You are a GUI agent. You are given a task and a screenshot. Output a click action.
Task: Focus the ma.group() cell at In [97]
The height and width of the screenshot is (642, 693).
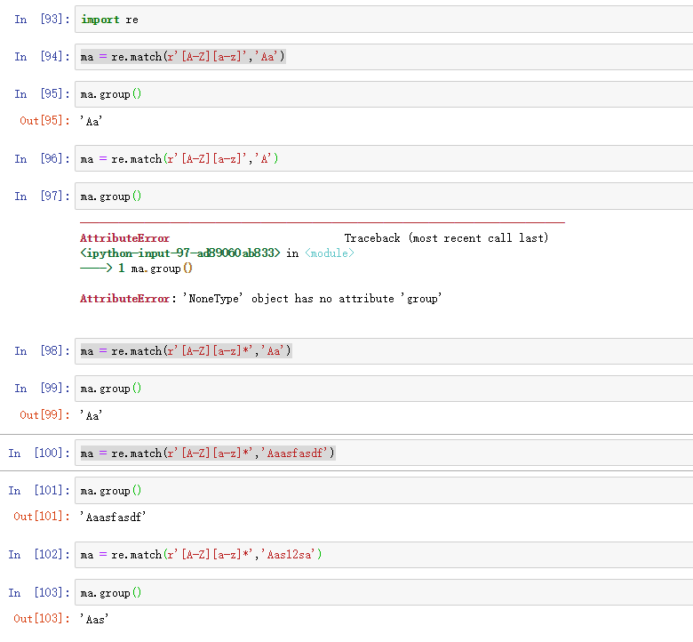point(382,197)
